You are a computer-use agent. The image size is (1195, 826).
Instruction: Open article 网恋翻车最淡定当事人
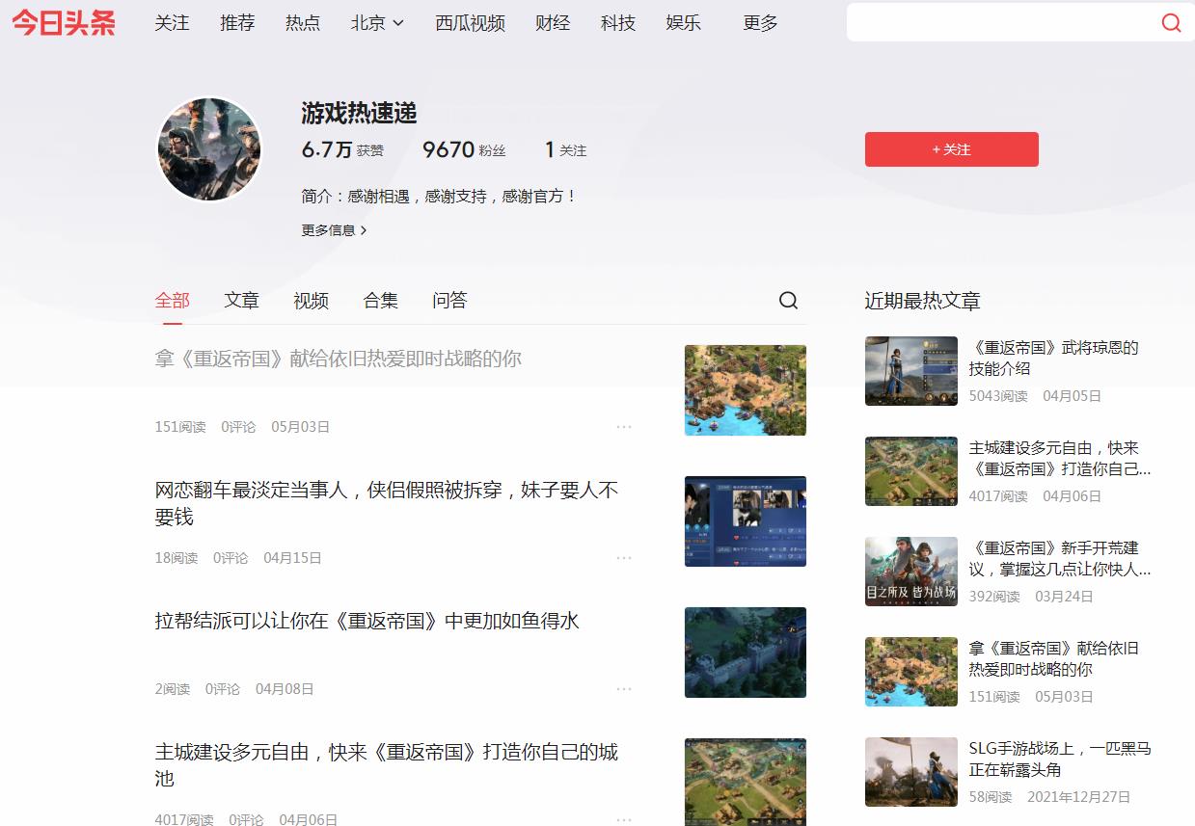pos(387,503)
